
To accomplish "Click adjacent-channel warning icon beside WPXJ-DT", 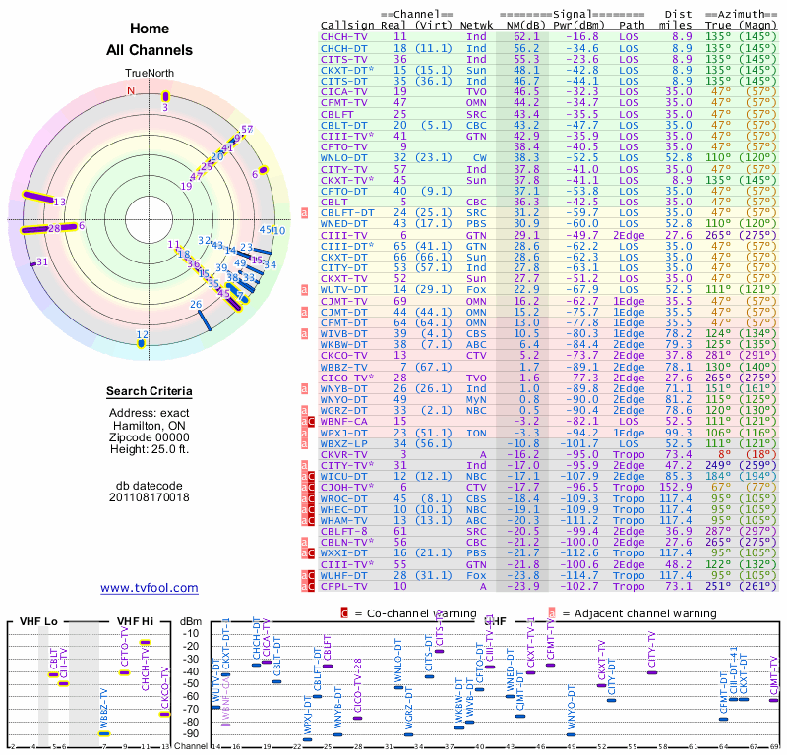I will [x=304, y=433].
